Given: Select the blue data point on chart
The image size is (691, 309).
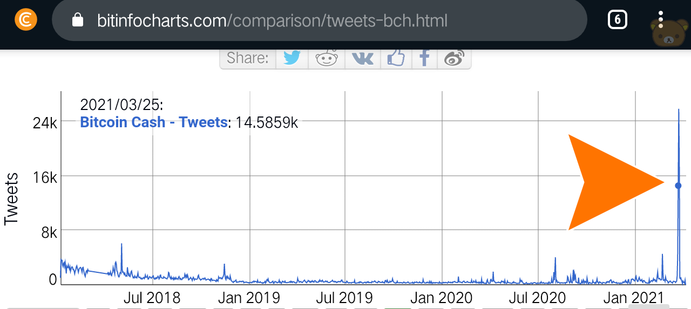Looking at the screenshot, I should point(678,186).
